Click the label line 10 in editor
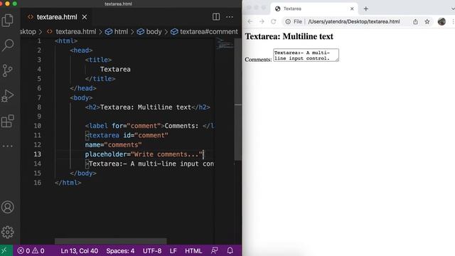 pyautogui.click(x=150, y=126)
